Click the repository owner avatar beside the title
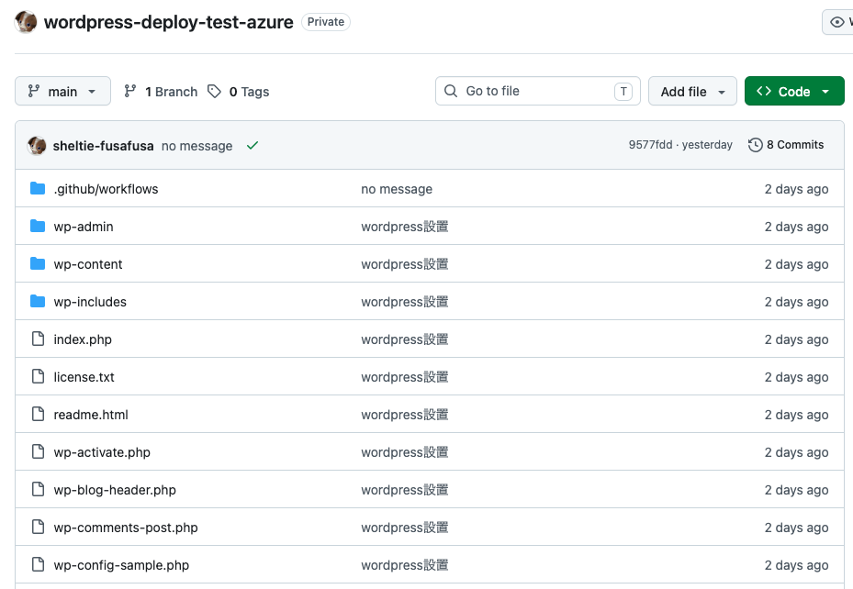The height and width of the screenshot is (589, 853). [x=26, y=22]
